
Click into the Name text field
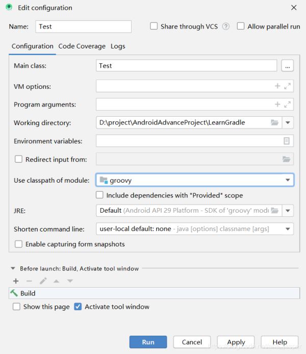click(83, 27)
